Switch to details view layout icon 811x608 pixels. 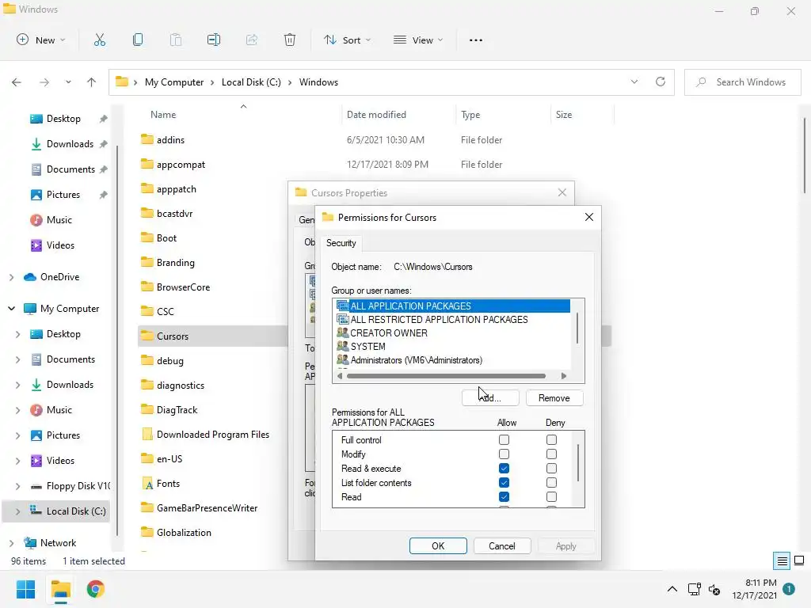tap(782, 560)
